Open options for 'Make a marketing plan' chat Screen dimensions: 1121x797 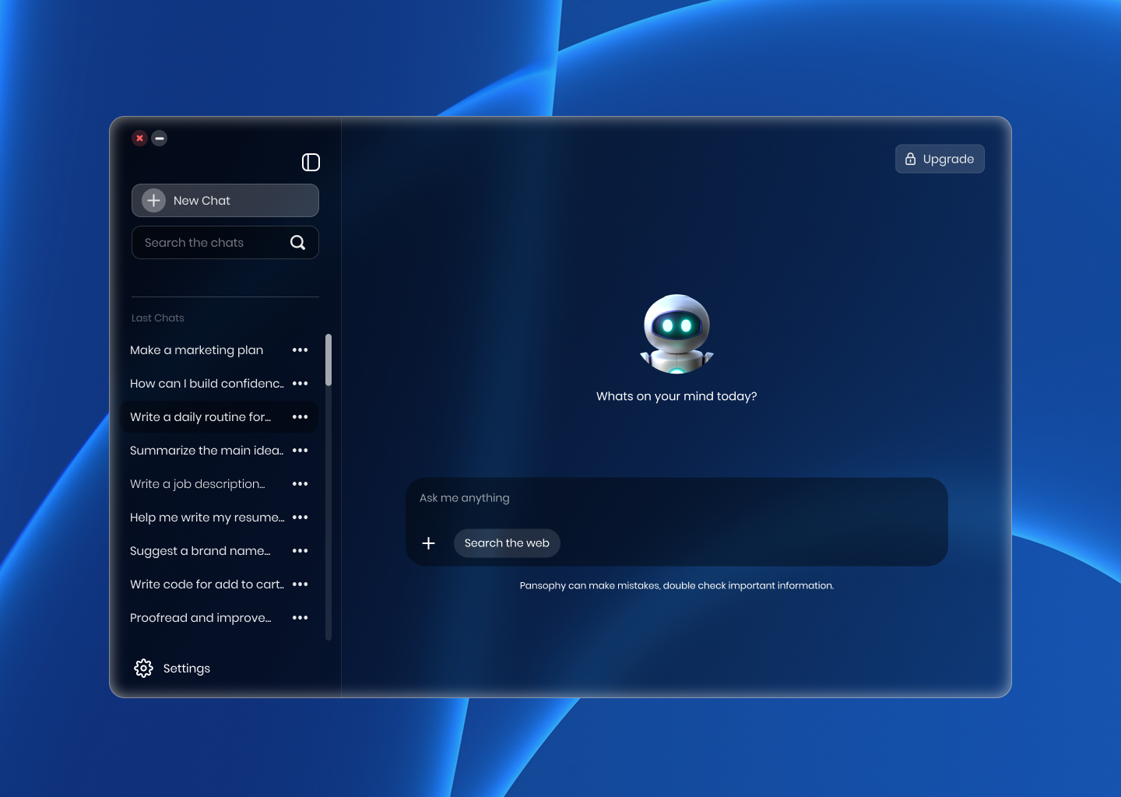pos(300,350)
